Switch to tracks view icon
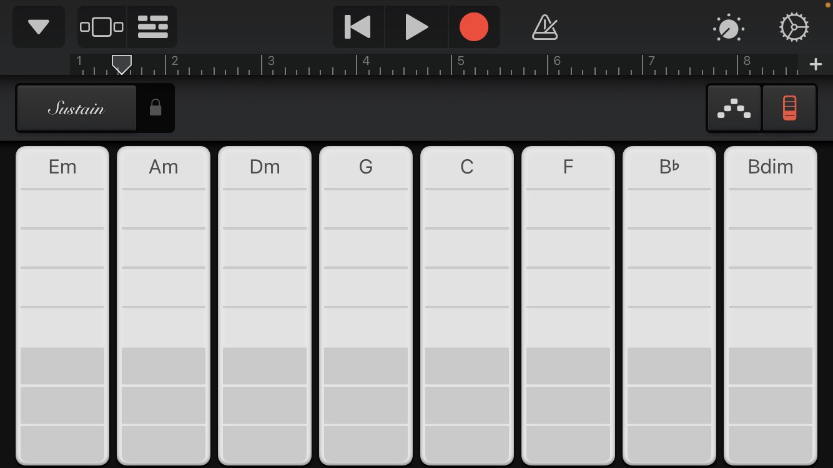 153,27
